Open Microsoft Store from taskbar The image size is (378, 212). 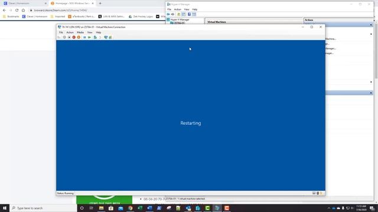point(111,208)
